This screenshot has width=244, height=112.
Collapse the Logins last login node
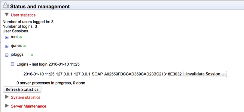pyautogui.click(x=12, y=64)
